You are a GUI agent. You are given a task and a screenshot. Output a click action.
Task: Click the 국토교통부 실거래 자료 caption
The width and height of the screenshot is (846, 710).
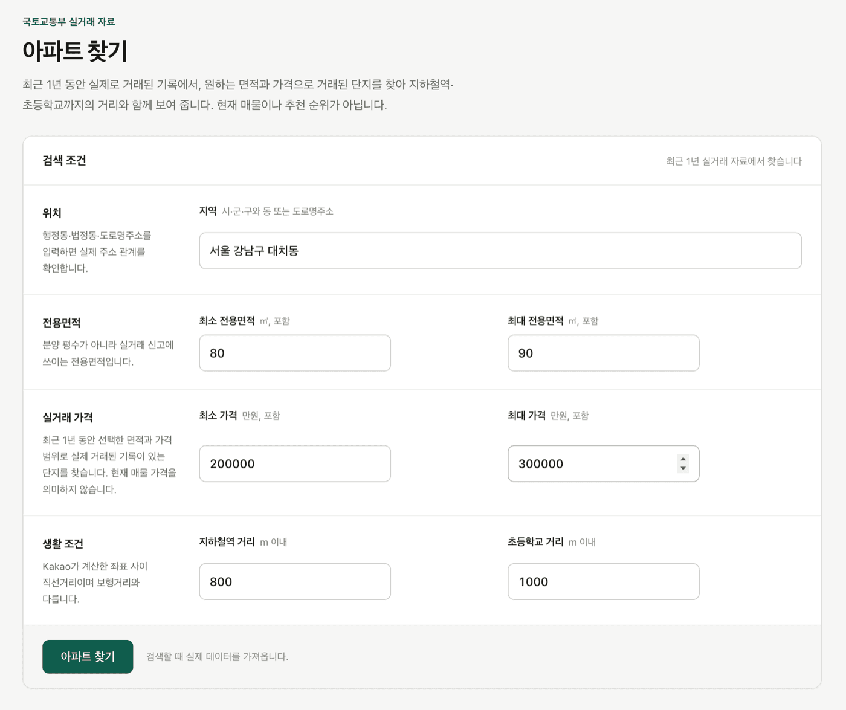69,22
